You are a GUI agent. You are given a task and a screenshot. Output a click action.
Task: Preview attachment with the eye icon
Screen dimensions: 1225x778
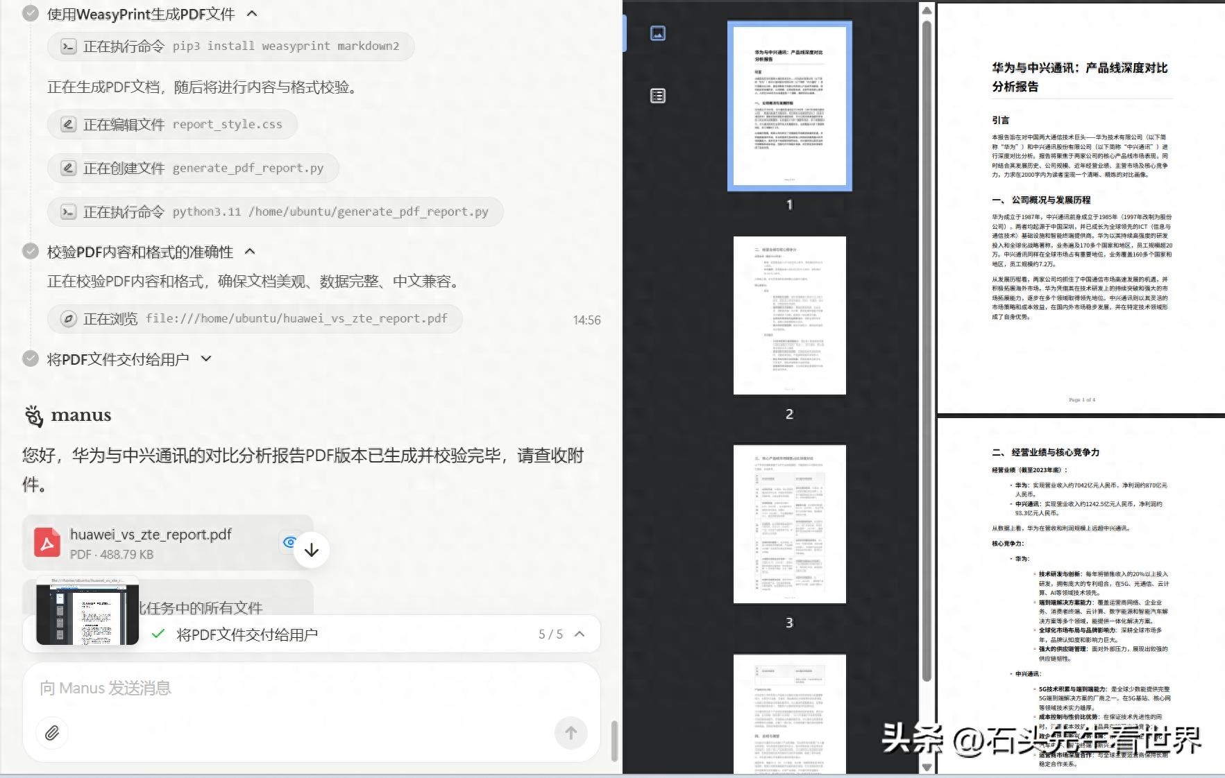289,542
